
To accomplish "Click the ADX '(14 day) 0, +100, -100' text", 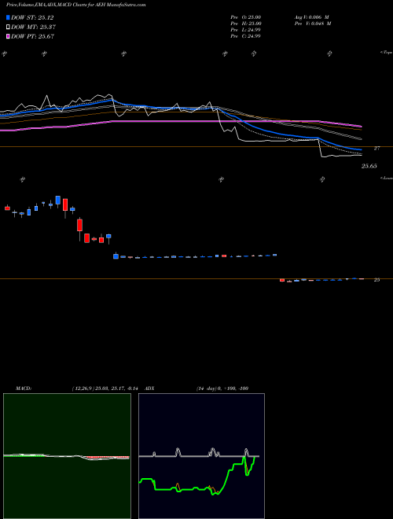I will pyautogui.click(x=222, y=388).
